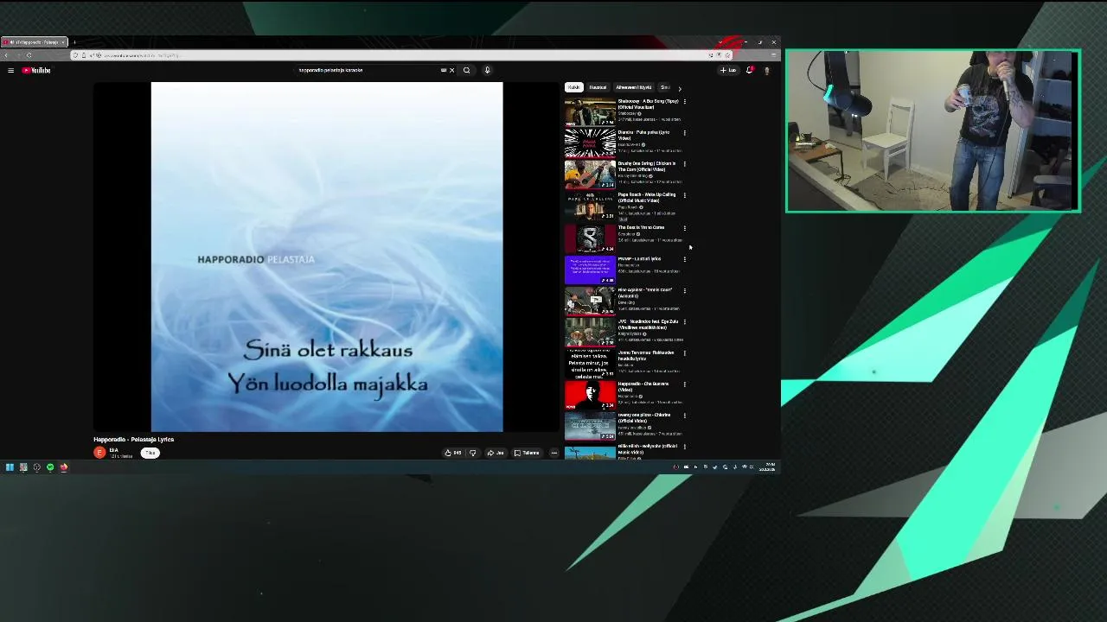Select the Aiheeseen liittyvä filter chip
1107x622 pixels.
coord(633,87)
